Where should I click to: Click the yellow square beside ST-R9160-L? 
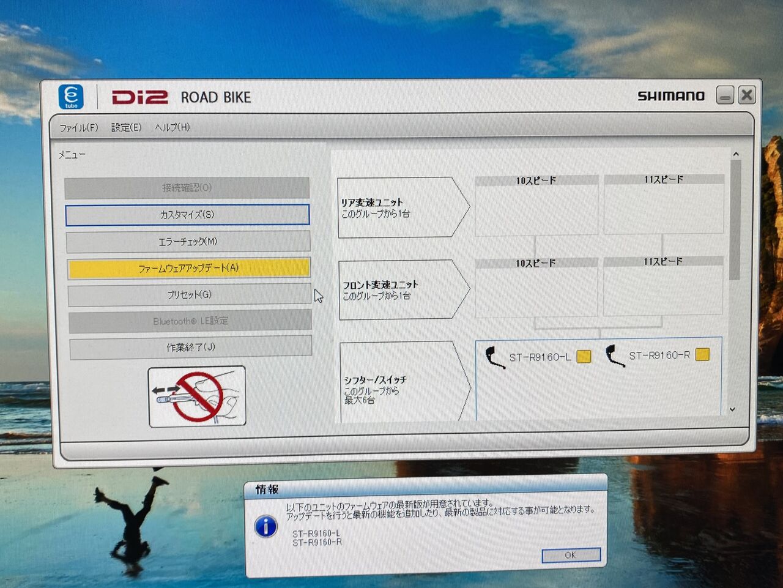click(x=584, y=357)
